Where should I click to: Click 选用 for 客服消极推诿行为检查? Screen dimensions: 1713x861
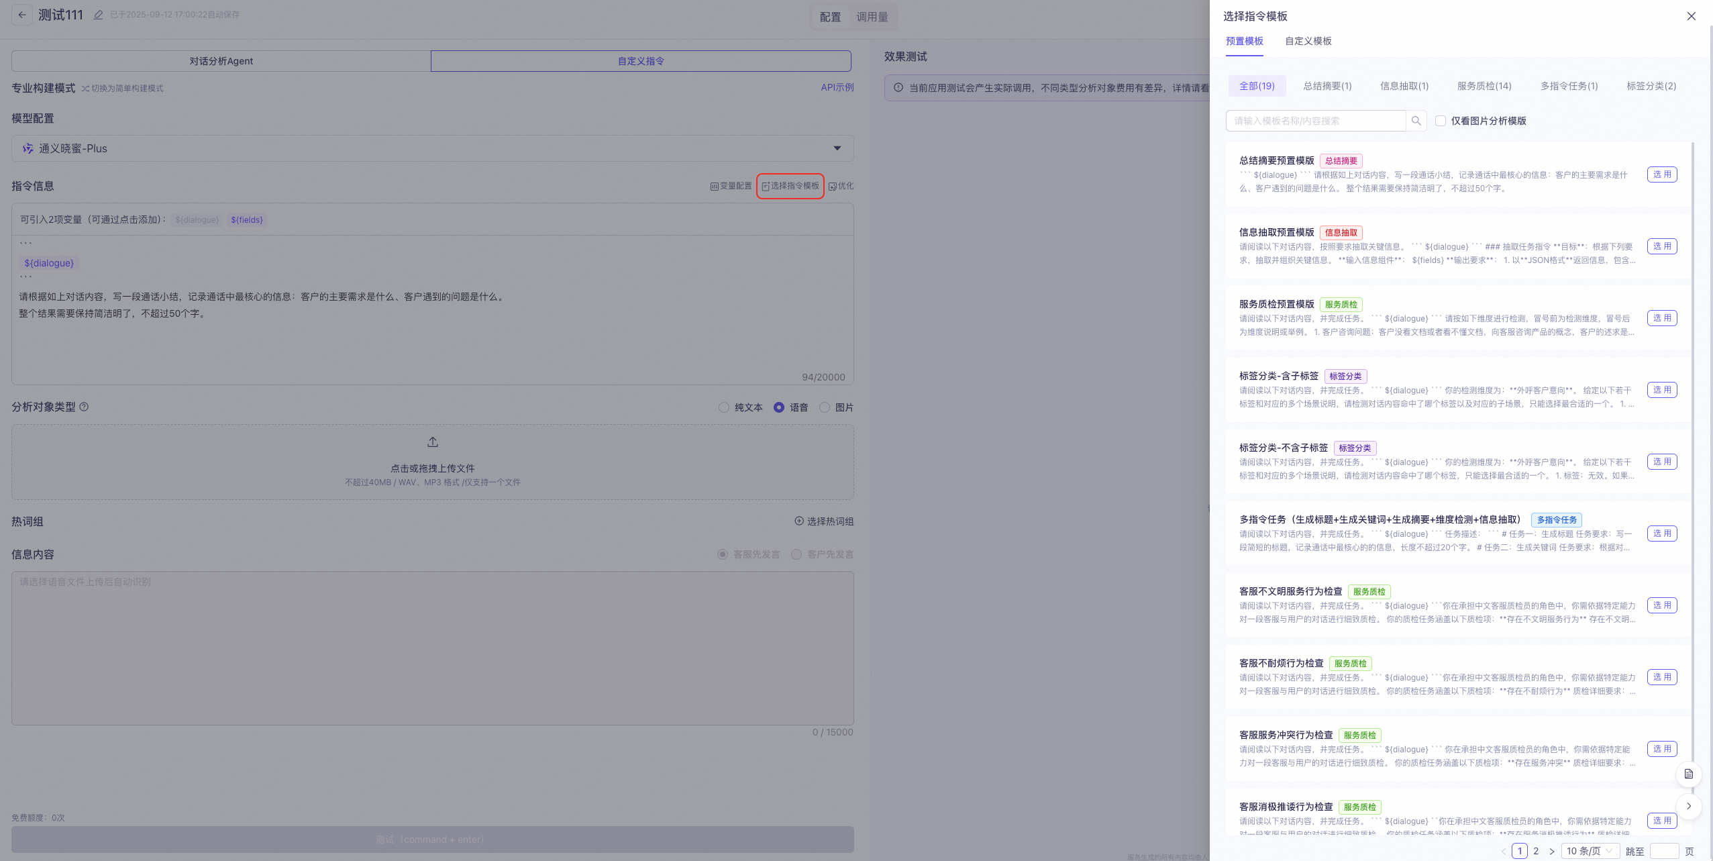pos(1662,821)
